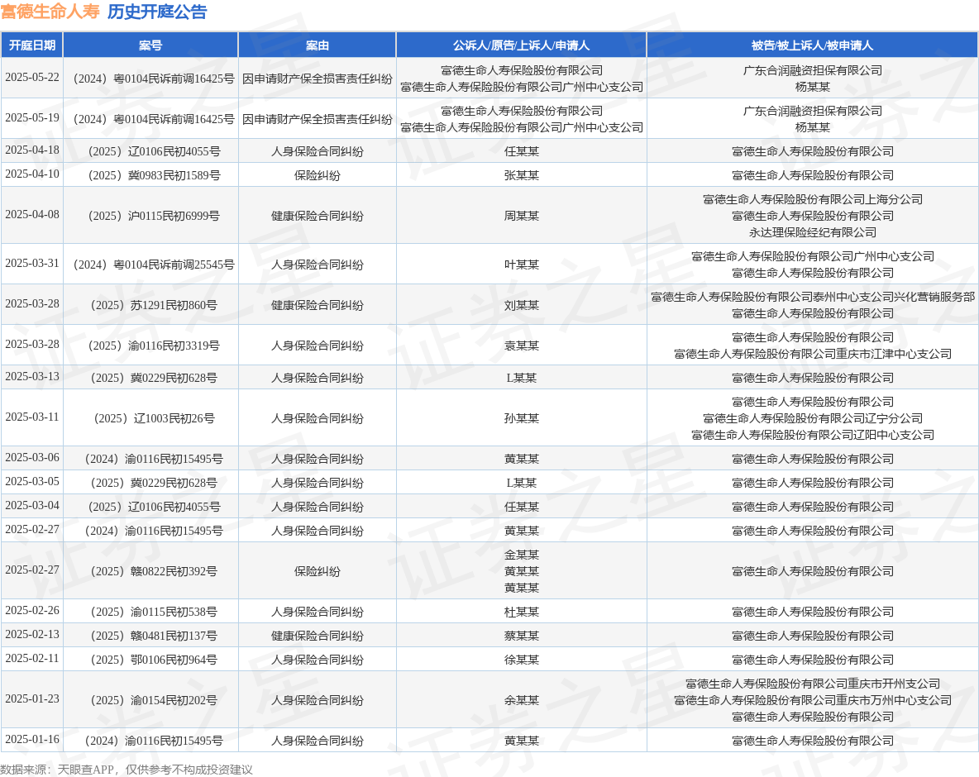Click plaintiff name 袁某某
The width and height of the screenshot is (979, 777).
pyautogui.click(x=522, y=346)
